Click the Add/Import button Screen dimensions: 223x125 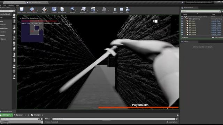click(x=6, y=115)
